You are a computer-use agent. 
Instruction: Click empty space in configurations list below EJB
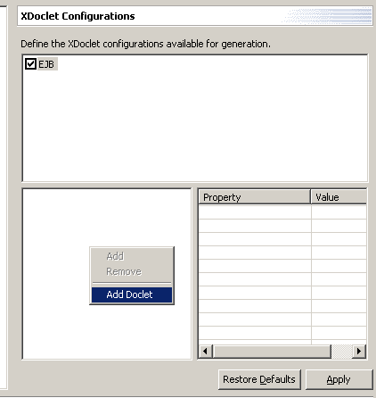pyautogui.click(x=195, y=125)
